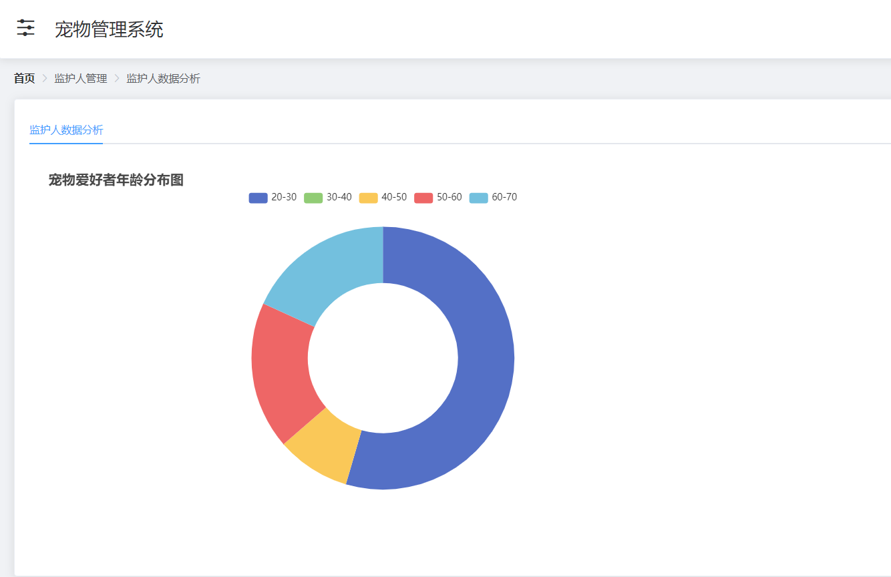
Task: Click the 30-40 legend label text
Action: click(339, 198)
